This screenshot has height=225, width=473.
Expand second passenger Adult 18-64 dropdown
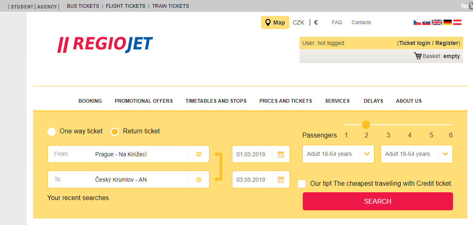tap(445, 154)
